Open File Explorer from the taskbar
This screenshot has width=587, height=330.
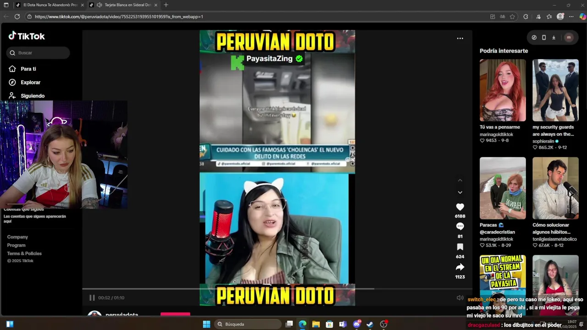pyautogui.click(x=316, y=324)
